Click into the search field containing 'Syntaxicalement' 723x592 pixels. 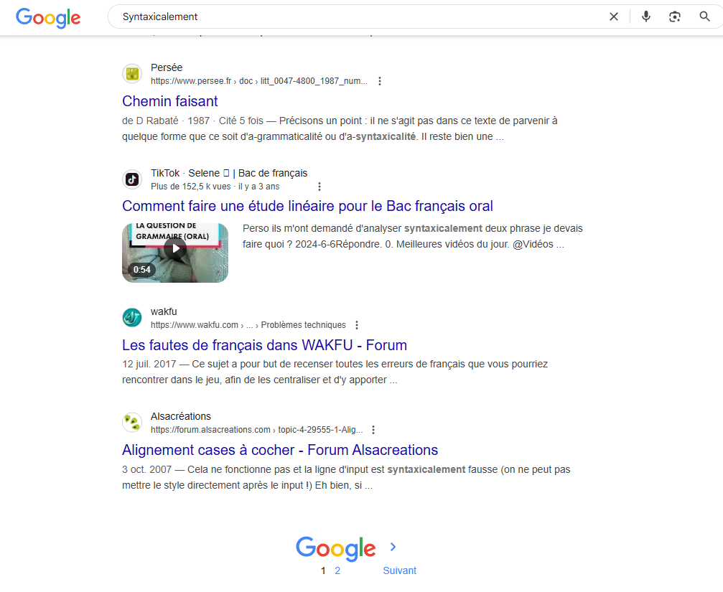(x=360, y=17)
